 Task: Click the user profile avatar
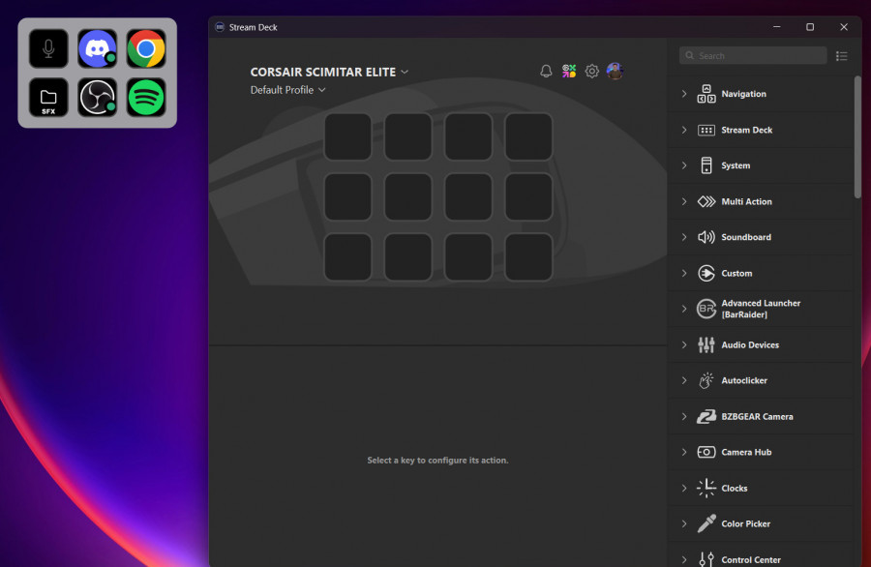pos(615,72)
